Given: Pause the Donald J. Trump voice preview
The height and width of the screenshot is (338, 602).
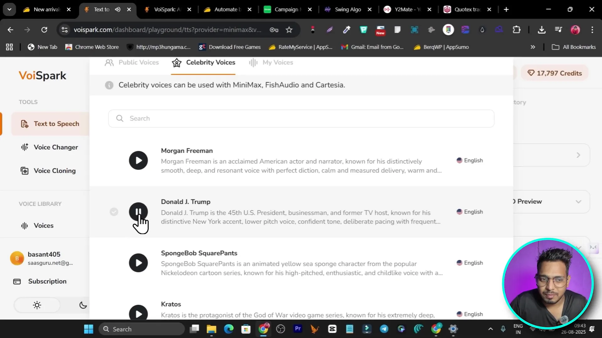Looking at the screenshot, I should (x=138, y=212).
